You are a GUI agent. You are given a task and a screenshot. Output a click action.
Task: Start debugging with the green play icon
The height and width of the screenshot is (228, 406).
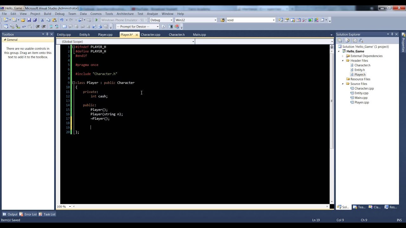pos(97,20)
